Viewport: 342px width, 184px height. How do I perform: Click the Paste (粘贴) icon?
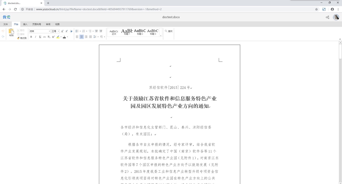click(x=11, y=32)
